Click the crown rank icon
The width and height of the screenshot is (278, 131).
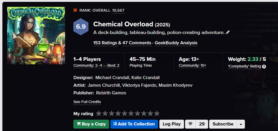point(75,10)
